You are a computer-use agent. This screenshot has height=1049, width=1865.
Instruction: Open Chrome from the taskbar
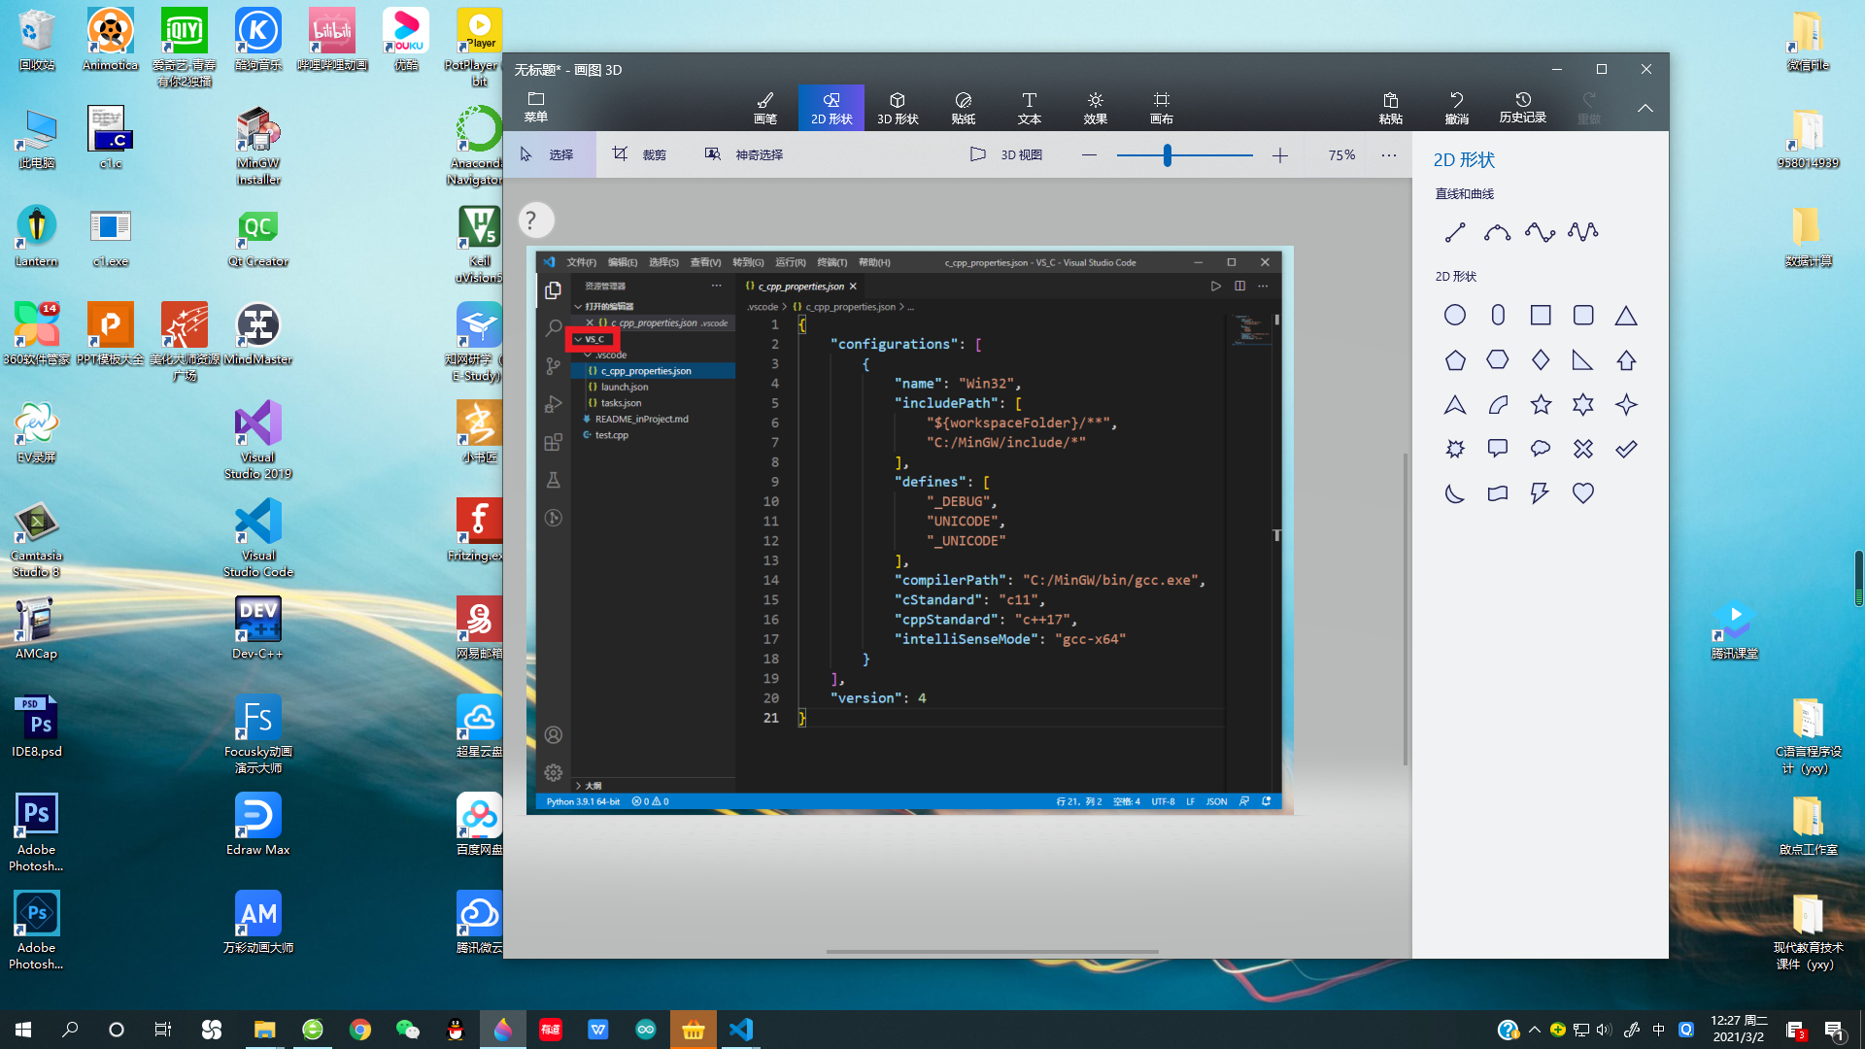click(360, 1030)
